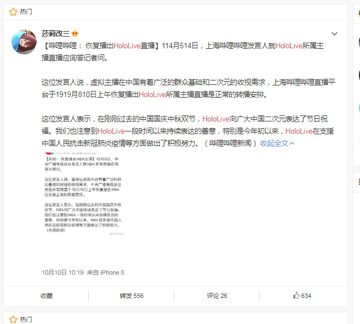Screen dimensions: 360x324
Task: Open the post options dropdown chevron
Action: tap(334, 34)
